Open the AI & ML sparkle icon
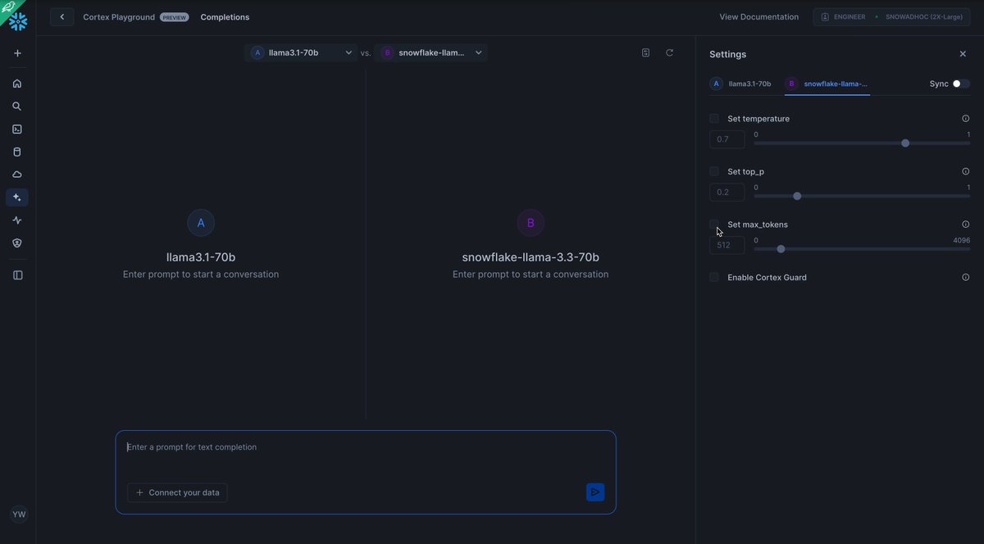Screen dimensions: 984x544 point(17,197)
